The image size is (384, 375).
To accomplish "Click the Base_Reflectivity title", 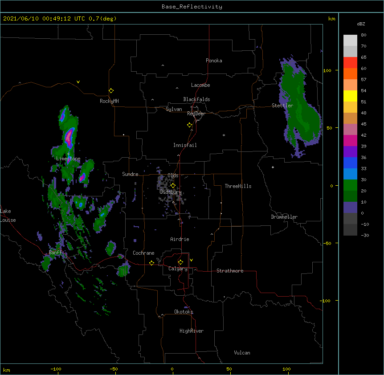I will tap(192, 7).
